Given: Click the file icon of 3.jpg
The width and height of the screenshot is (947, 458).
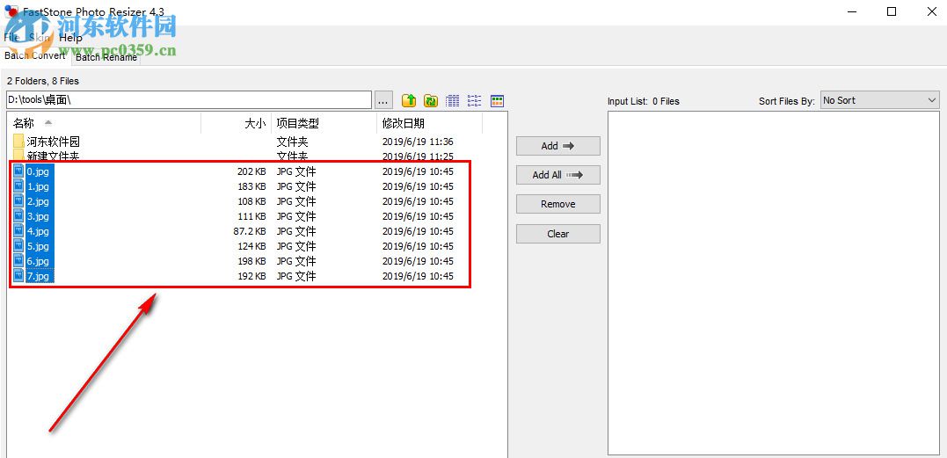Looking at the screenshot, I should coord(18,216).
